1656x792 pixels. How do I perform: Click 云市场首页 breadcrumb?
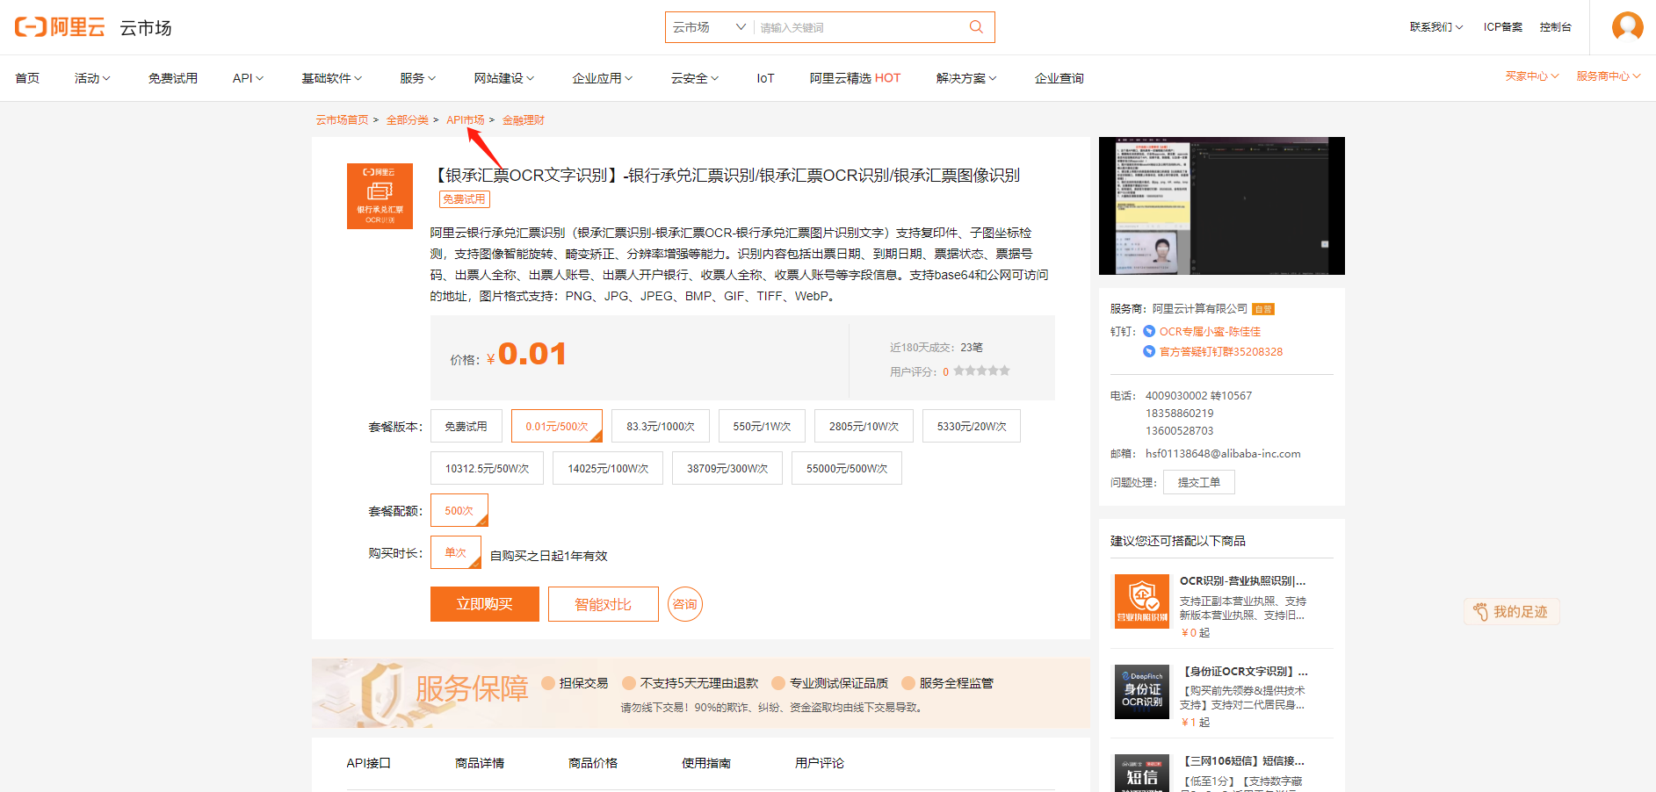(343, 119)
